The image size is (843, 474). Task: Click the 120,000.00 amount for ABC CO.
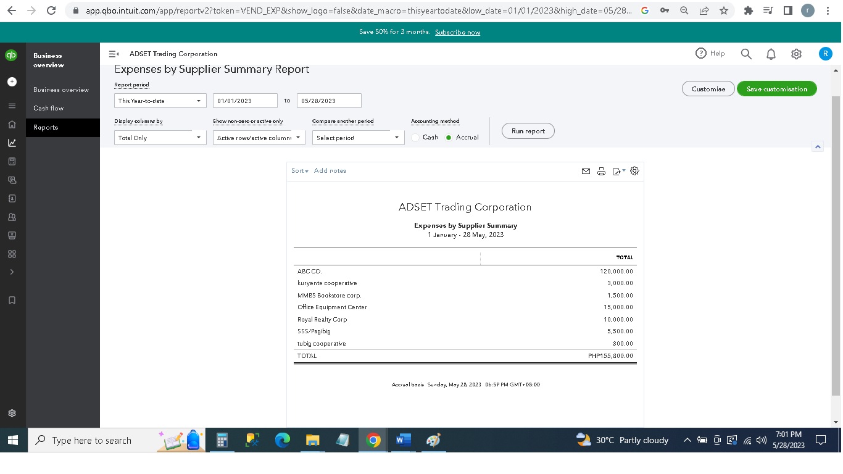pyautogui.click(x=617, y=272)
